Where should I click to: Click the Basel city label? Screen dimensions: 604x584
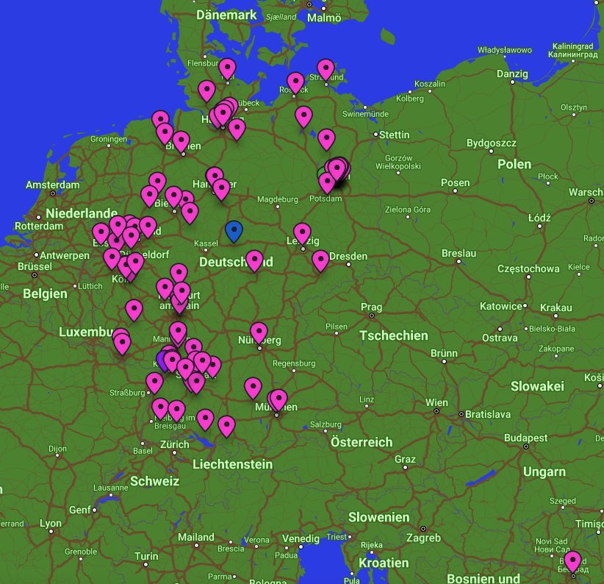(x=143, y=451)
